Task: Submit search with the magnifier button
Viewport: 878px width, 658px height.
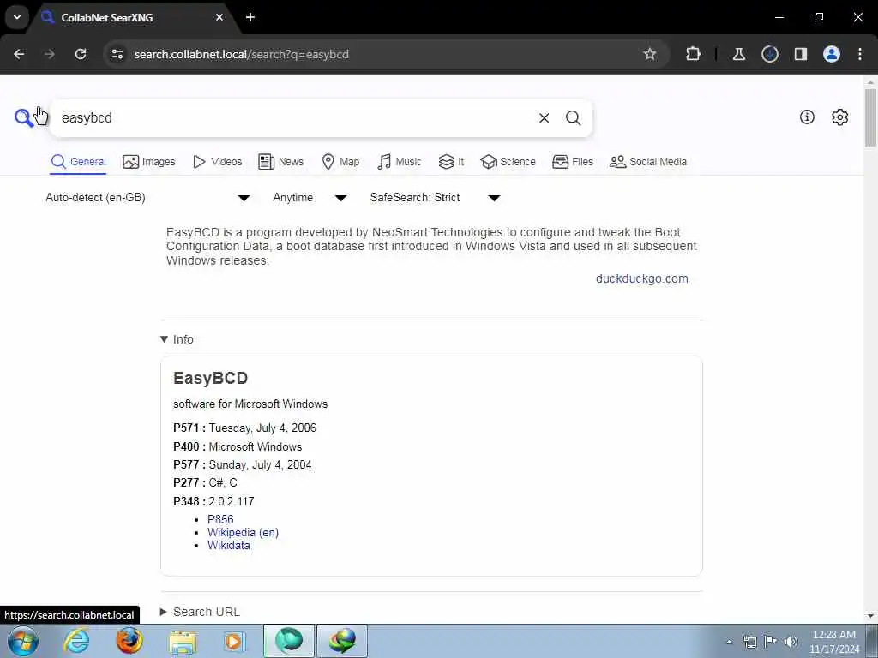Action: point(573,118)
